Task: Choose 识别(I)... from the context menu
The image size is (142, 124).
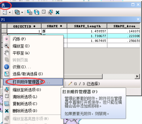Action: tap(33, 67)
